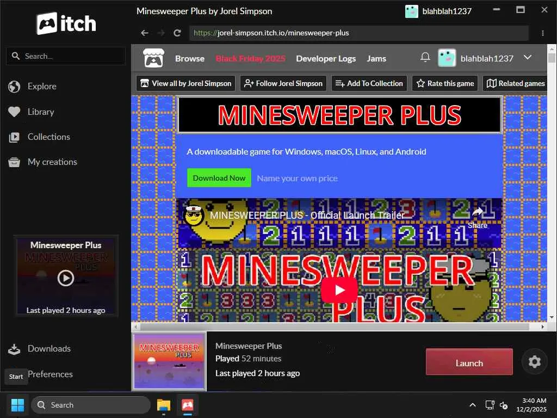Click the Downloads tray icon
The image size is (557, 418).
14,349
